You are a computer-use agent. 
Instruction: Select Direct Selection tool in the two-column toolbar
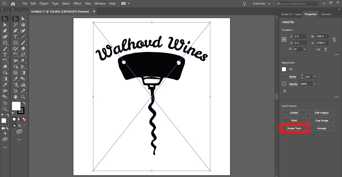click(x=23, y=19)
